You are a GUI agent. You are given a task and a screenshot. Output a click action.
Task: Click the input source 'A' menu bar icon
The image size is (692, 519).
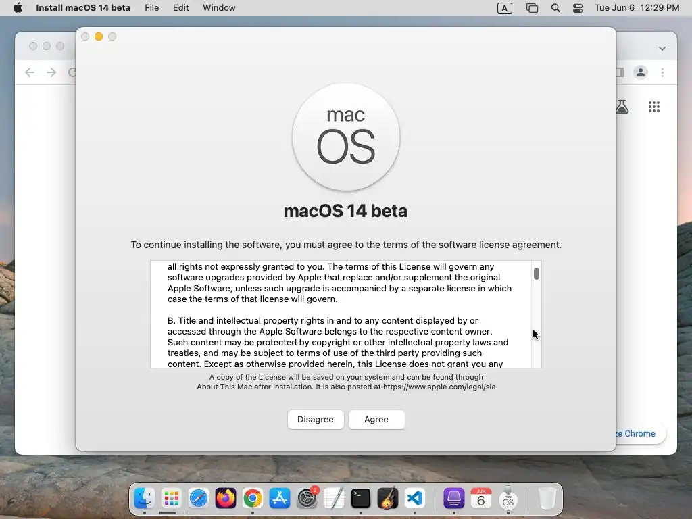point(504,8)
